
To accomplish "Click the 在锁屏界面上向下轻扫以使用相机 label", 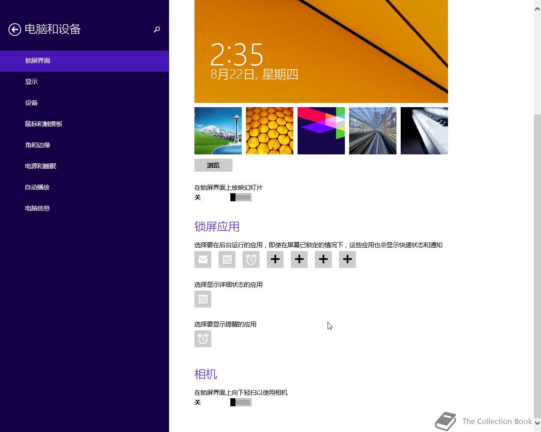I will point(241,393).
